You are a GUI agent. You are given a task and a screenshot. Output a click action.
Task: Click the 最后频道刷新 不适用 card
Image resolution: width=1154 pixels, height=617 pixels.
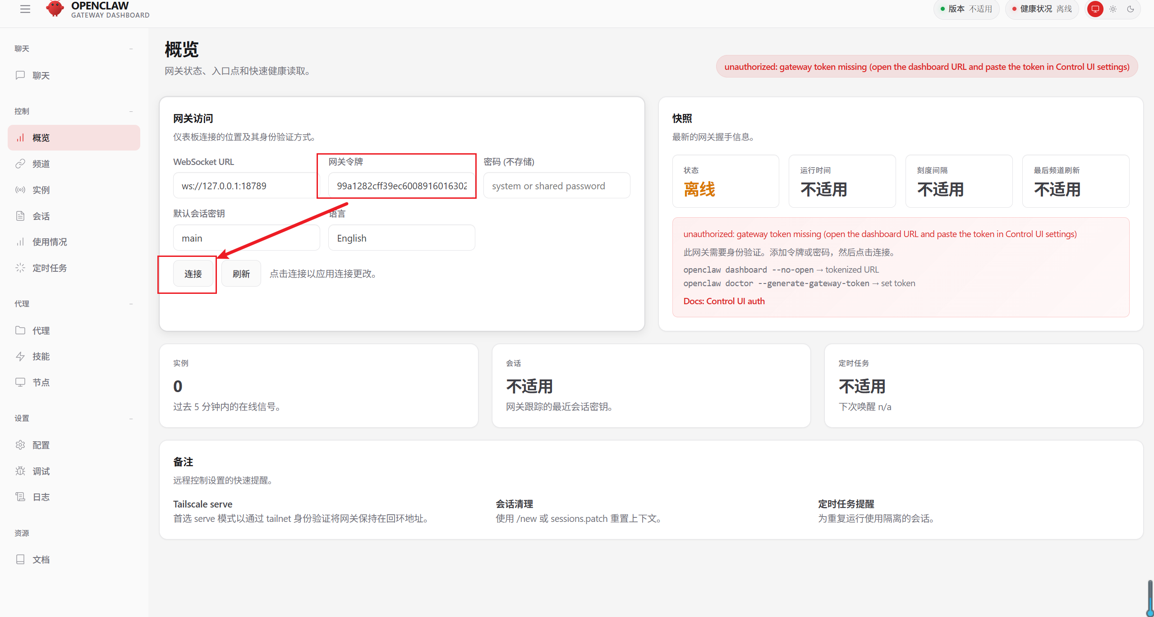tap(1076, 181)
